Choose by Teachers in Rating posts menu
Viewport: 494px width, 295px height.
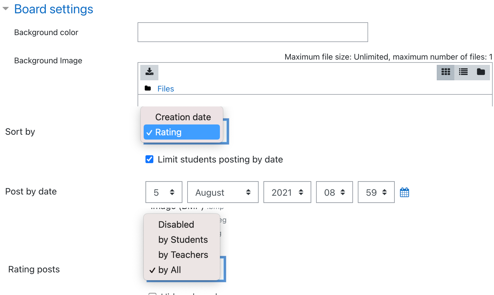[183, 255]
